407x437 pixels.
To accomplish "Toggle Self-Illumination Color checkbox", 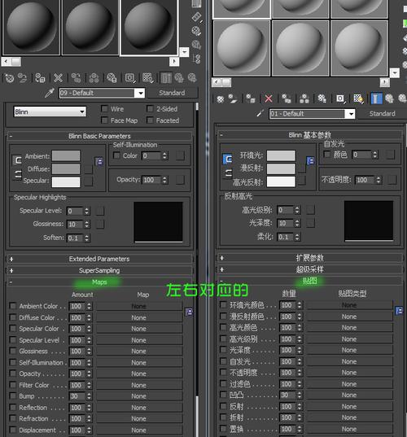I will pos(116,155).
